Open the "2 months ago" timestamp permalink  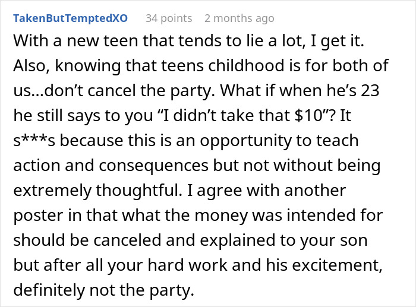[239, 18]
